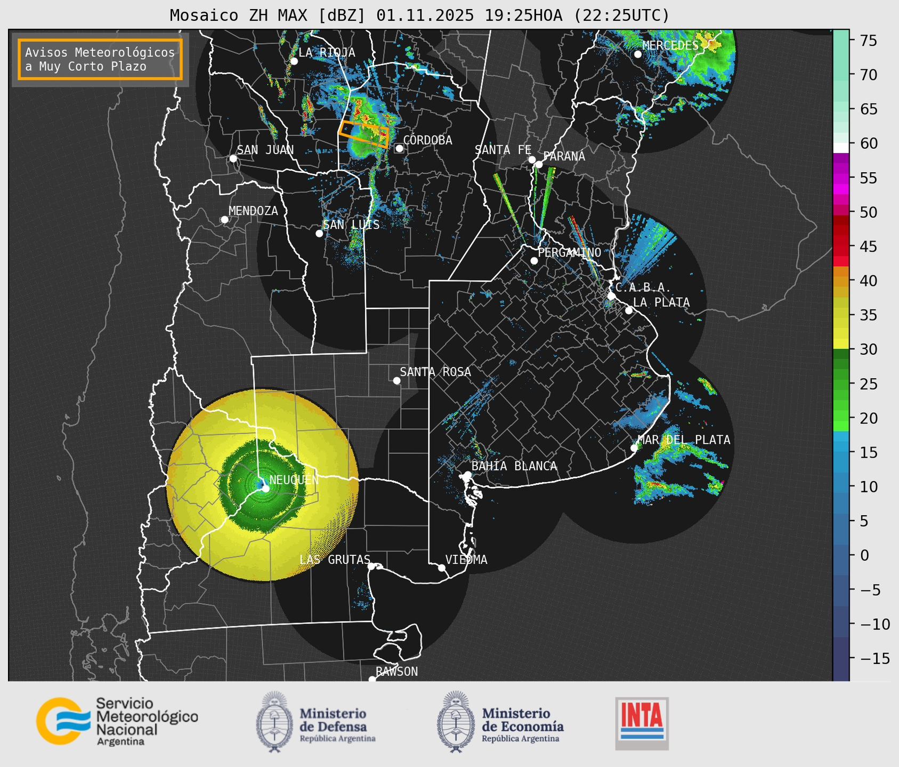Click the Ministerio de Economía emblem
The height and width of the screenshot is (767, 899).
pyautogui.click(x=455, y=722)
